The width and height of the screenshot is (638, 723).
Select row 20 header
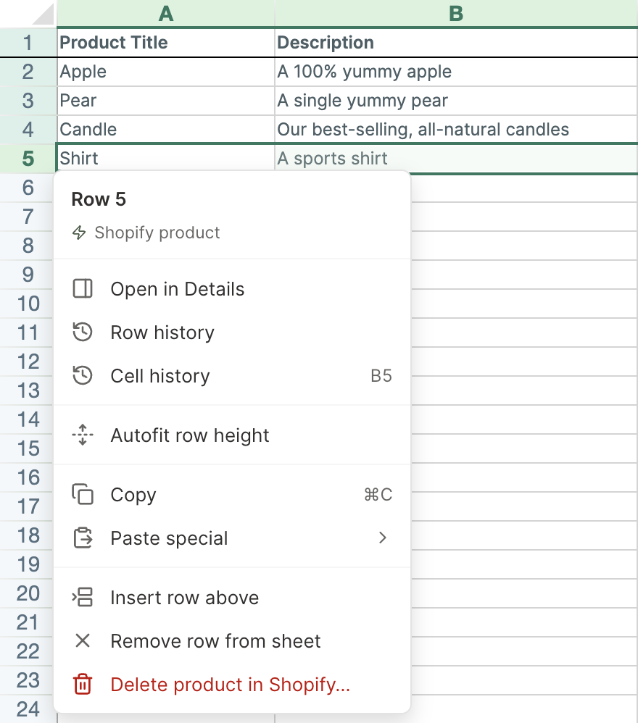28,593
